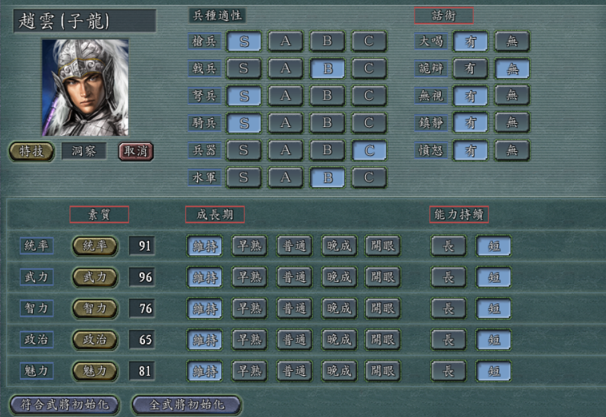
Task: Set 兵器 aptitude to B
Action: tap(327, 150)
